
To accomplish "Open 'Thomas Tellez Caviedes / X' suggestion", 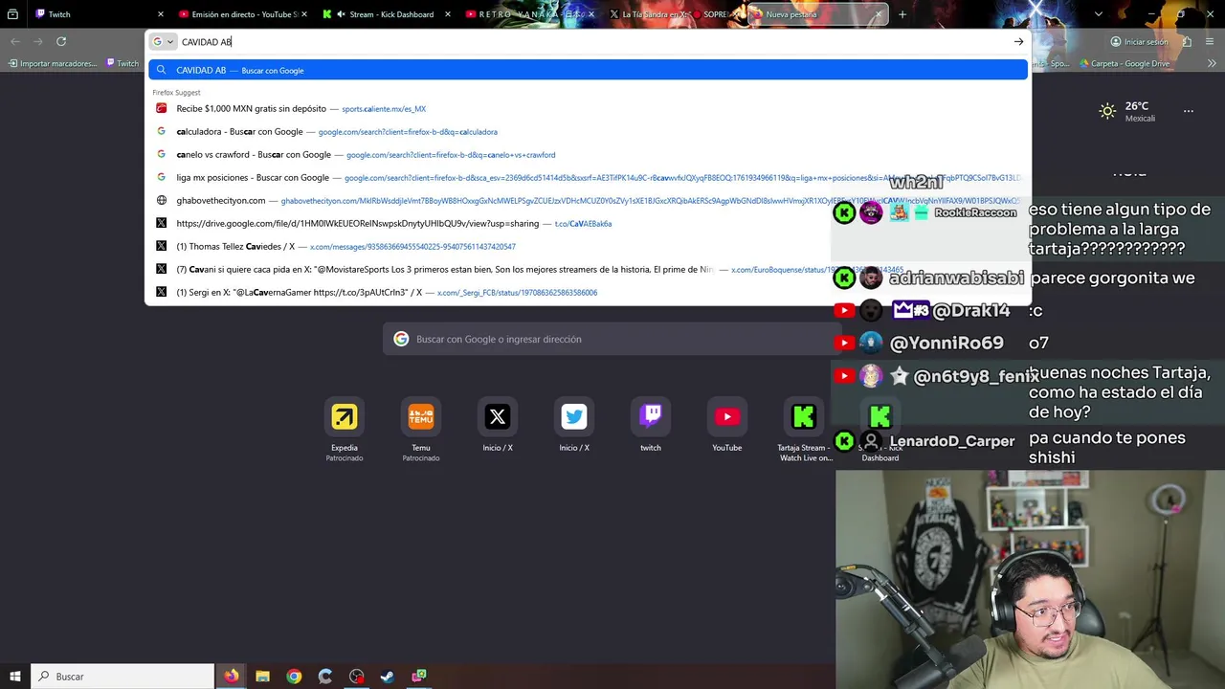I will [x=588, y=246].
